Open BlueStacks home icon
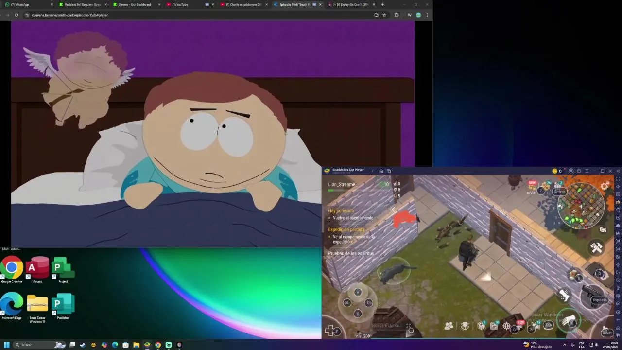 (x=381, y=171)
